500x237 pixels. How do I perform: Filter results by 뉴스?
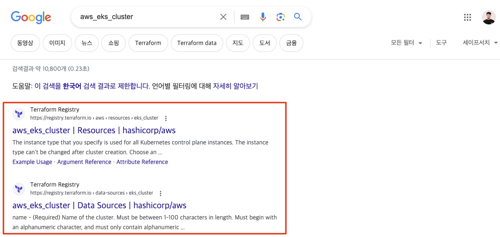pyautogui.click(x=87, y=43)
